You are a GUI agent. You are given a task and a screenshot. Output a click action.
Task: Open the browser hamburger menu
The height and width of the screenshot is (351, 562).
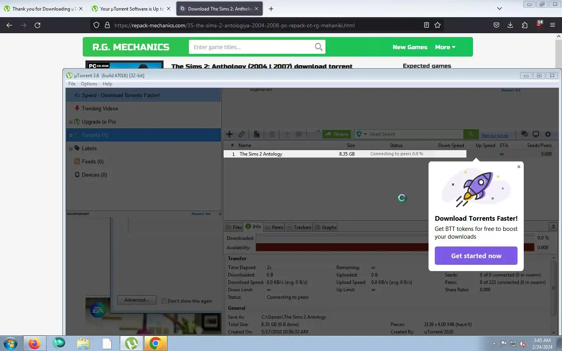coord(553,25)
